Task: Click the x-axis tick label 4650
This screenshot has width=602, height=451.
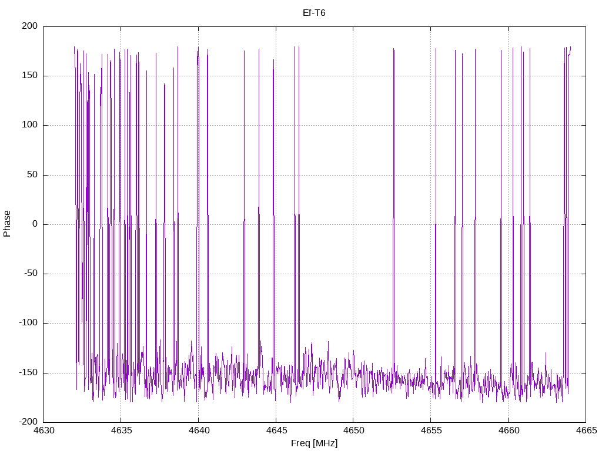Action: pos(353,430)
